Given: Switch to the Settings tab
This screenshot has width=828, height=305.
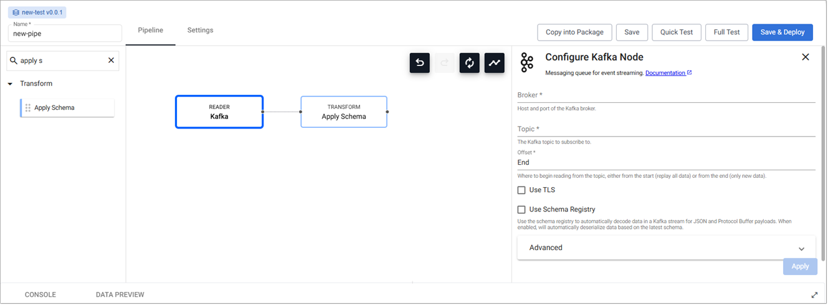Looking at the screenshot, I should coord(200,31).
